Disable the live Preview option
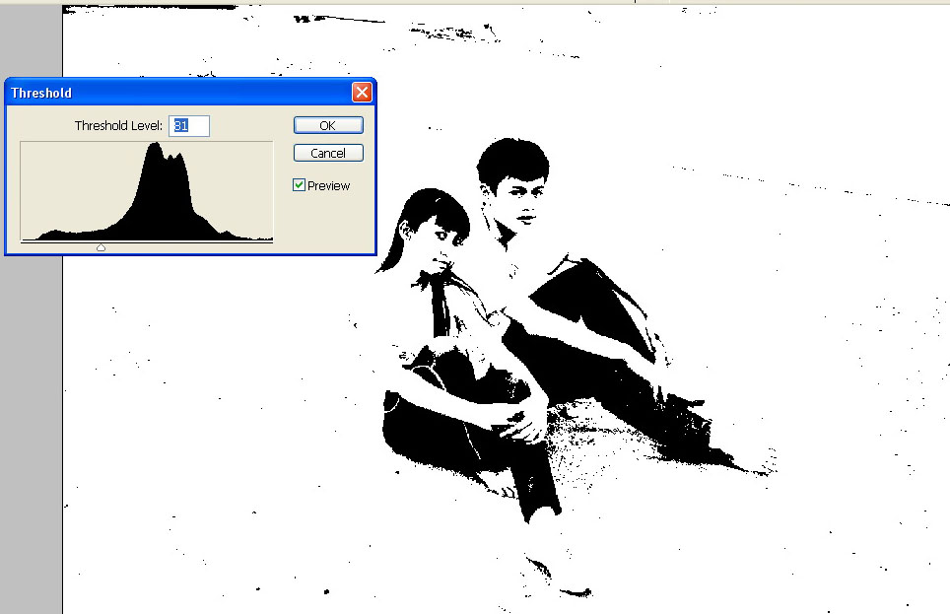This screenshot has height=614, width=950. click(x=298, y=185)
